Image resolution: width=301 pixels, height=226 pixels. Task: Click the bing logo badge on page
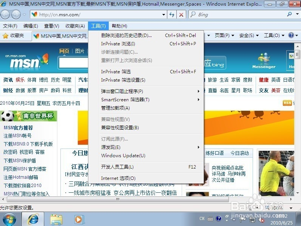[215, 63]
